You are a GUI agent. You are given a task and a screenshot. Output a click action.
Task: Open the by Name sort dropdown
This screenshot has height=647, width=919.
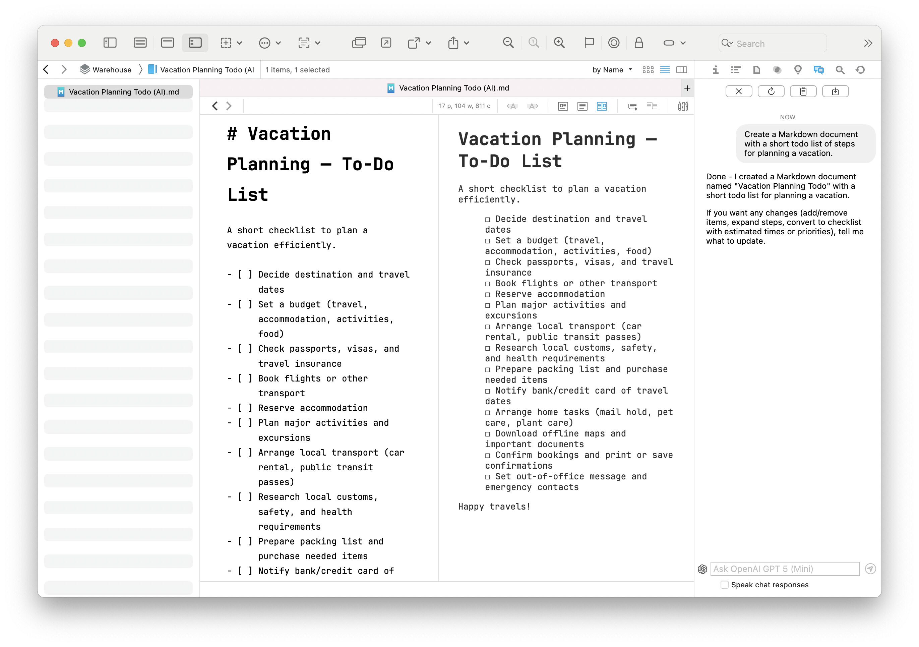(612, 70)
